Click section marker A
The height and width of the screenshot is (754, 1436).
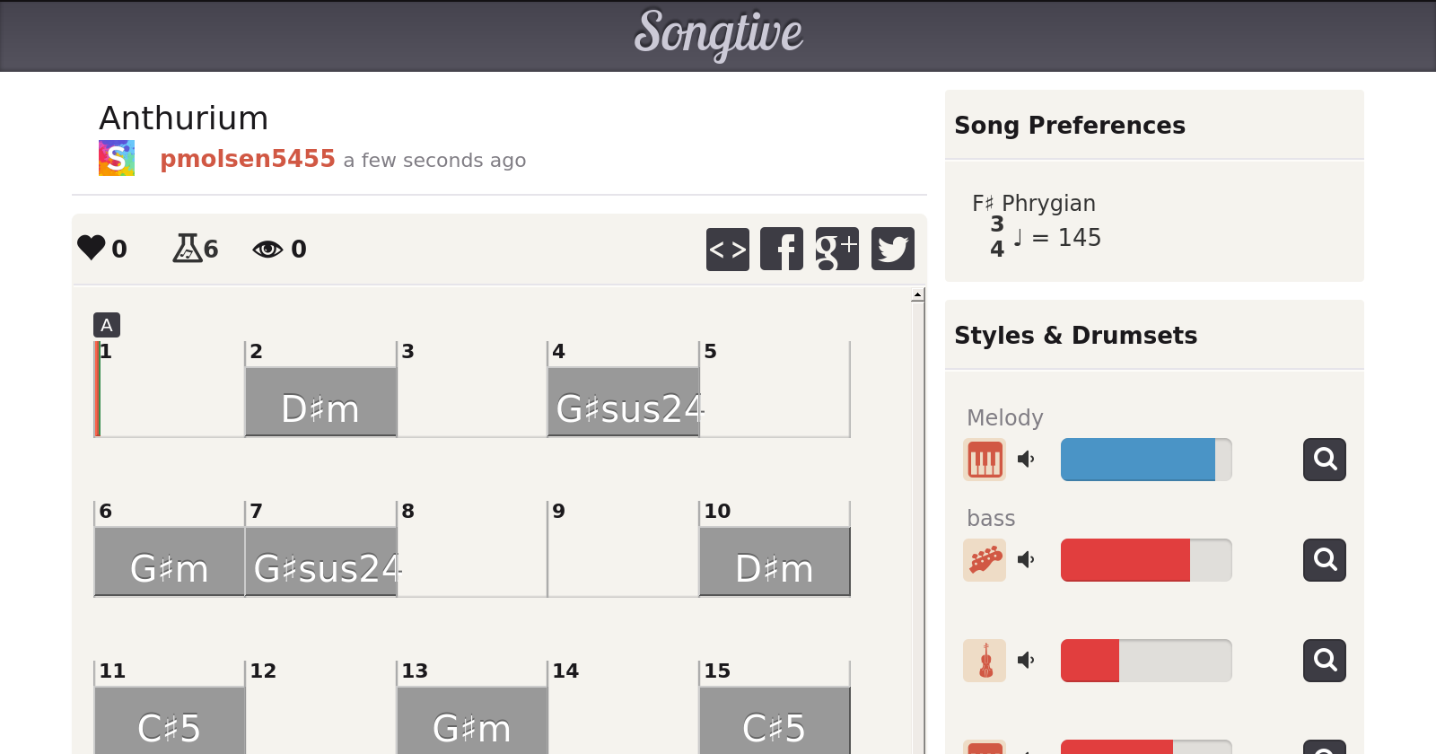[x=106, y=325]
